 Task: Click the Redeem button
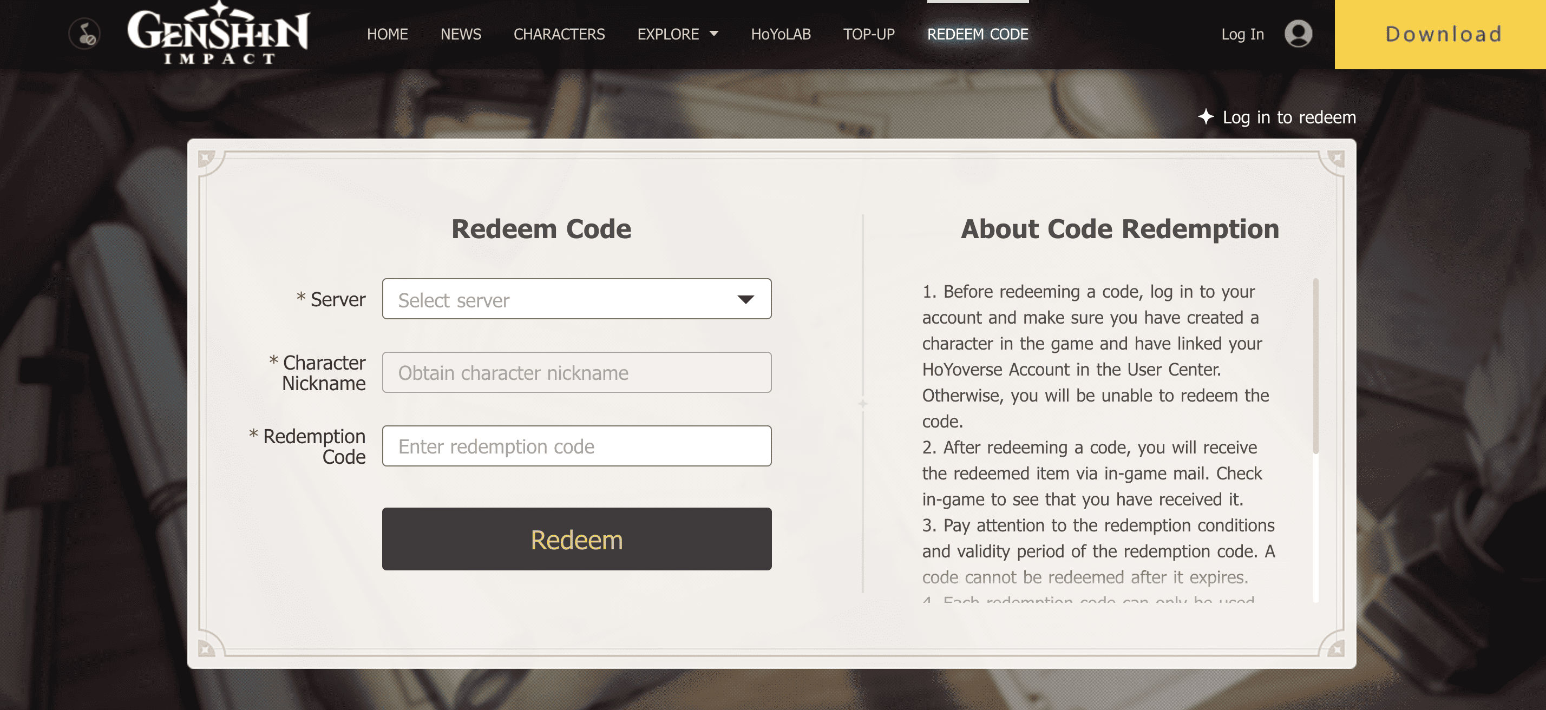[x=577, y=538]
